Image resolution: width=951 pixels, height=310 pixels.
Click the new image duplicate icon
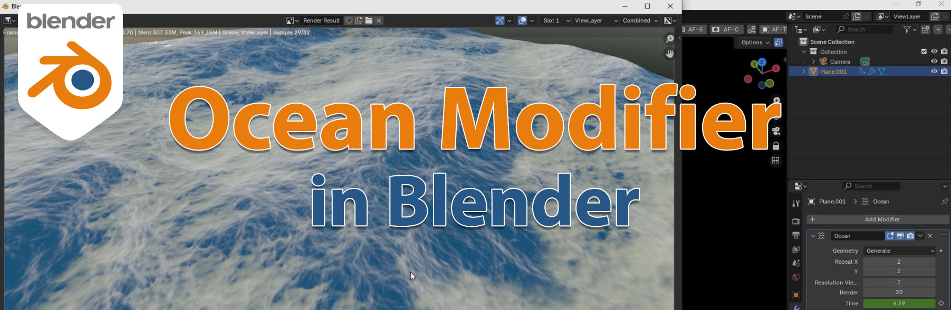coord(359,21)
